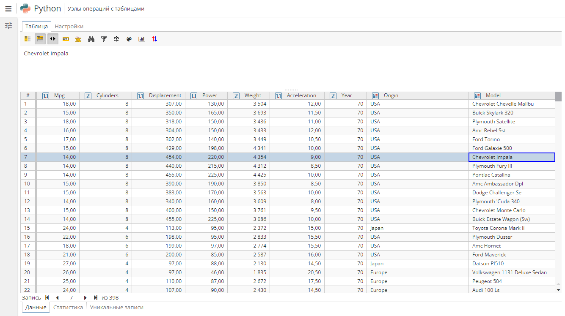Screen dimensions: 565x316
Task: Select the Peugeot 504 cell
Action: tap(512, 281)
